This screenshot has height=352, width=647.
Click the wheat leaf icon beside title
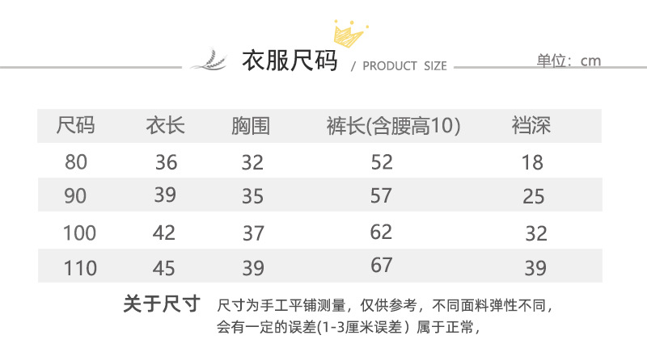point(208,61)
